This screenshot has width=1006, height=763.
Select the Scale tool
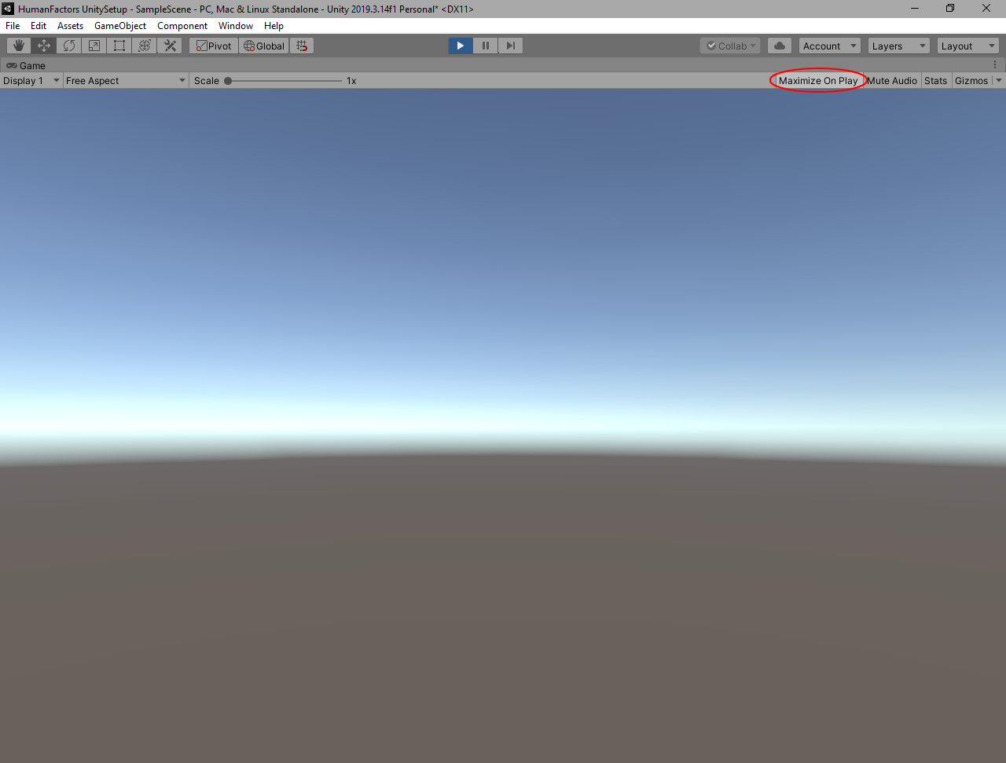point(94,46)
